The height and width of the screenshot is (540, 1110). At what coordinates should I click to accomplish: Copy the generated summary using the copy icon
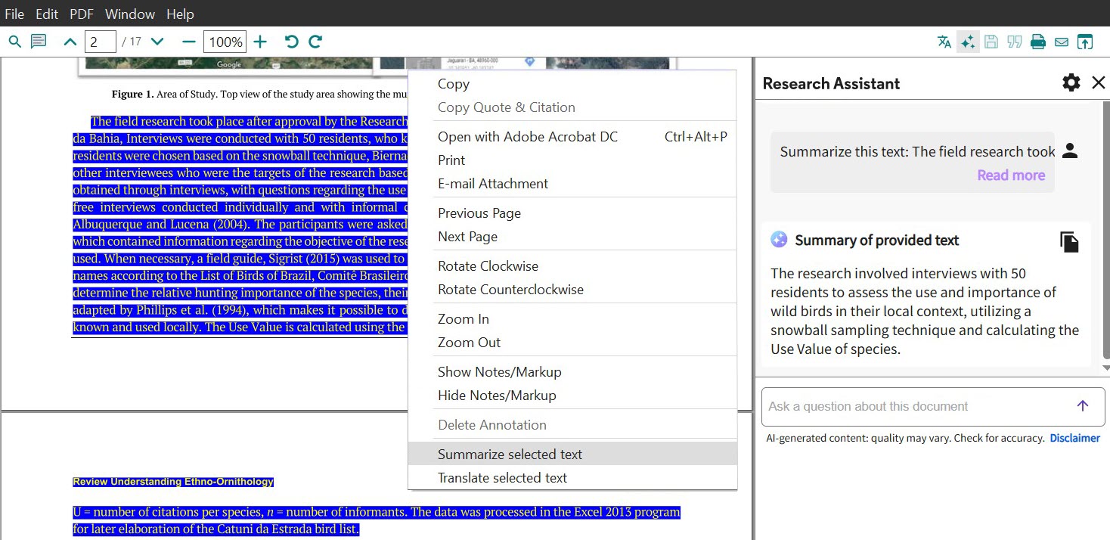coord(1070,241)
